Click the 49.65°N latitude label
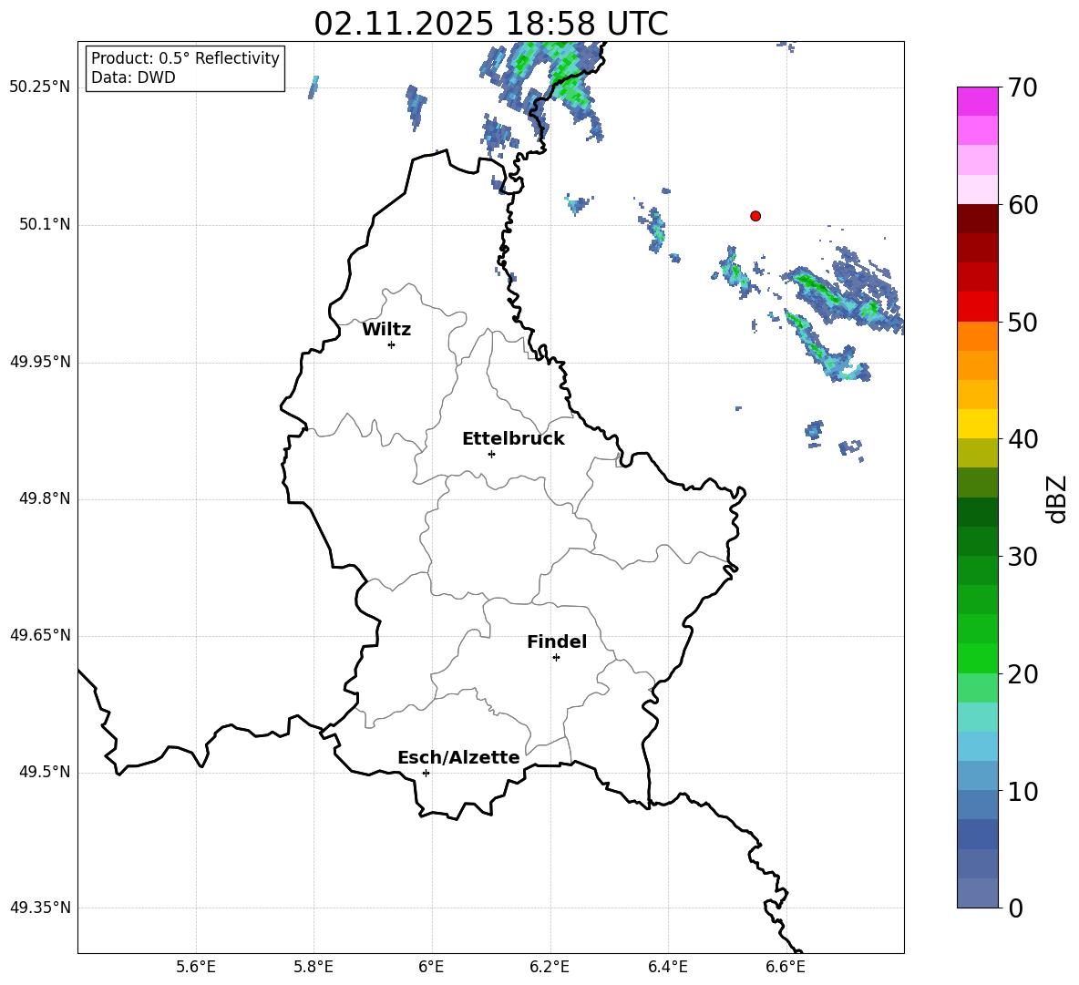Screen dimensions: 1079x985 (x=40, y=635)
